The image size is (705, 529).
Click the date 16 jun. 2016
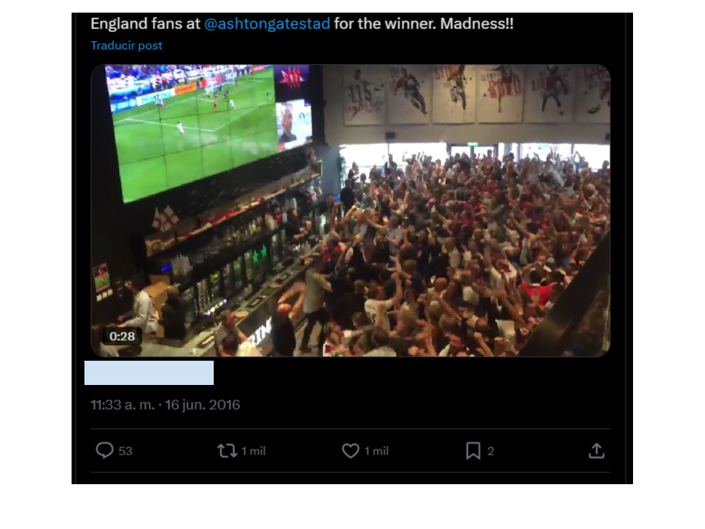pyautogui.click(x=203, y=405)
